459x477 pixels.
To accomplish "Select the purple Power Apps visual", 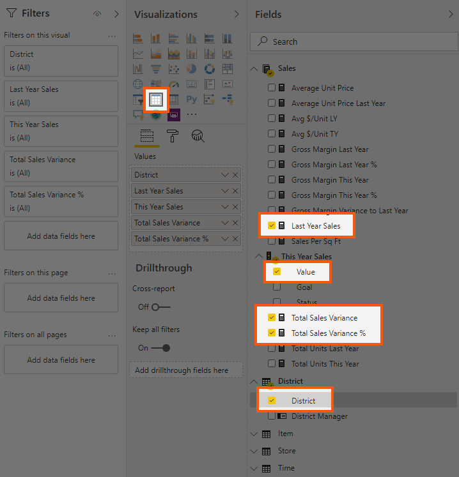I will [174, 115].
